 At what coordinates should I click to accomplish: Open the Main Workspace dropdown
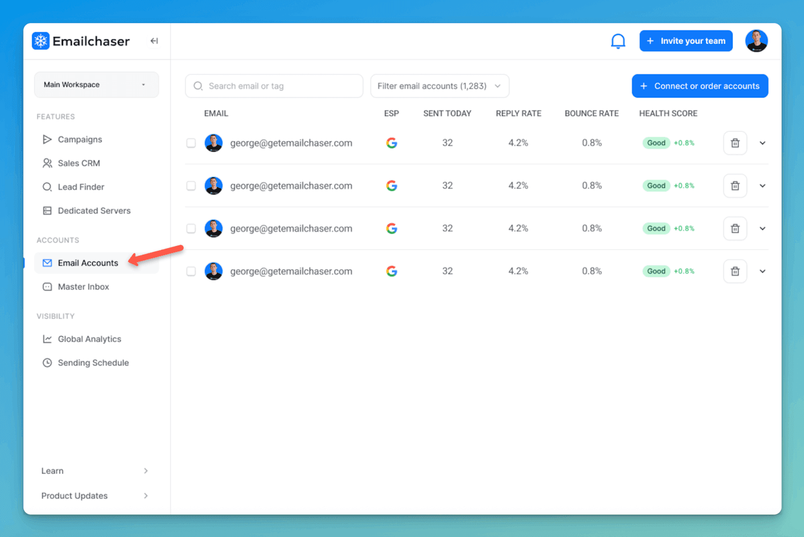[x=96, y=85]
